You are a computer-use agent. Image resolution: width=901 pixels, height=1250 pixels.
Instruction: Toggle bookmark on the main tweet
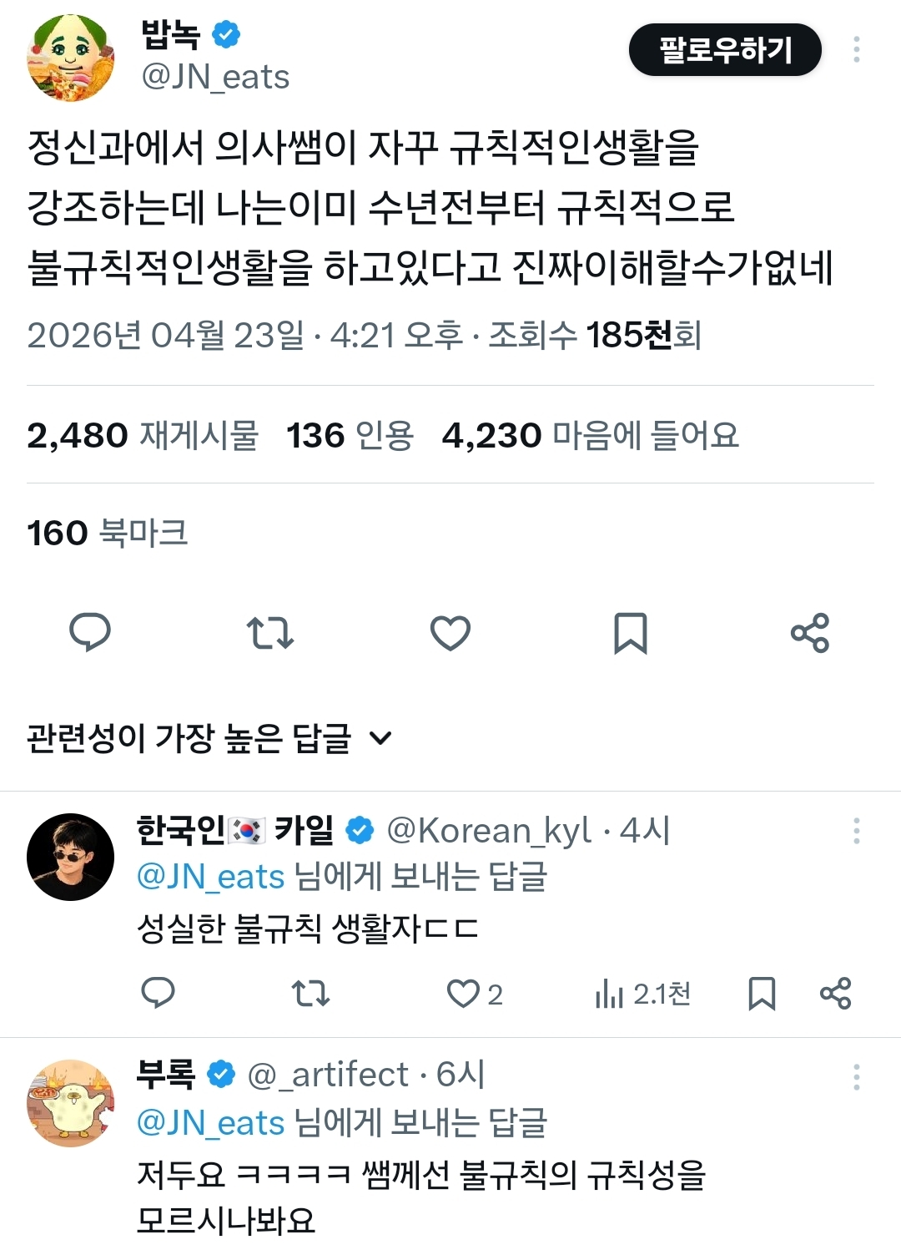tap(632, 635)
